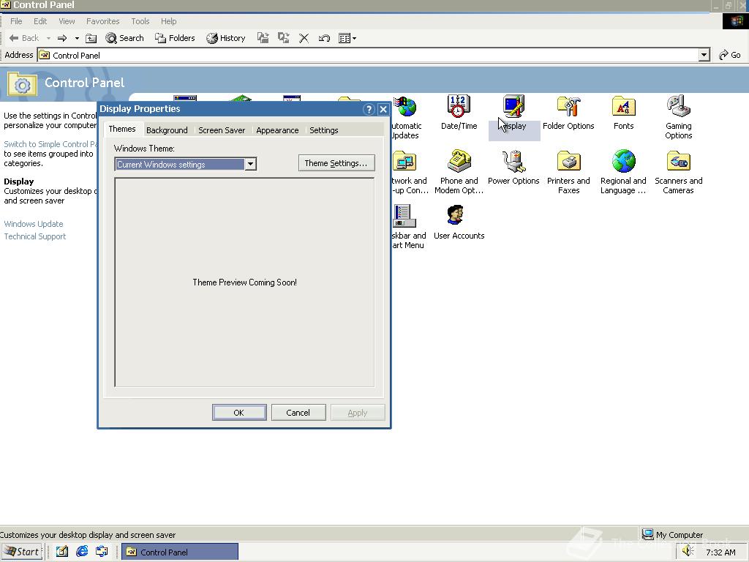Click the Switch to Simple Control Panel link

pyautogui.click(x=50, y=144)
